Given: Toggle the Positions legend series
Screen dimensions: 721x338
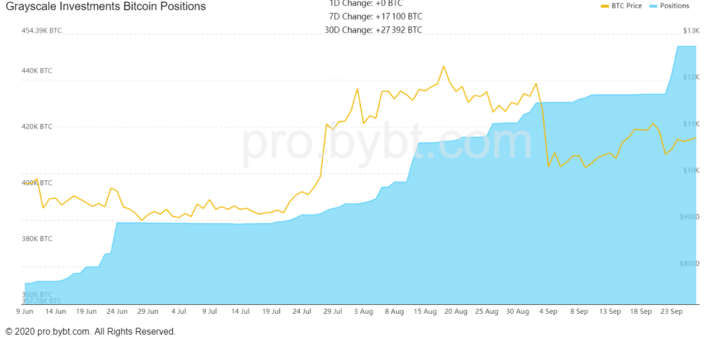Looking at the screenshot, I should (674, 6).
